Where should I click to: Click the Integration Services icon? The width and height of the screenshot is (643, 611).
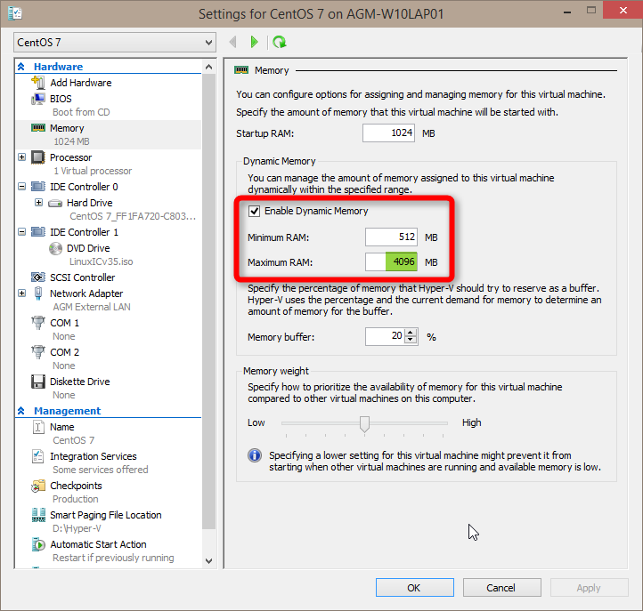coord(38,456)
